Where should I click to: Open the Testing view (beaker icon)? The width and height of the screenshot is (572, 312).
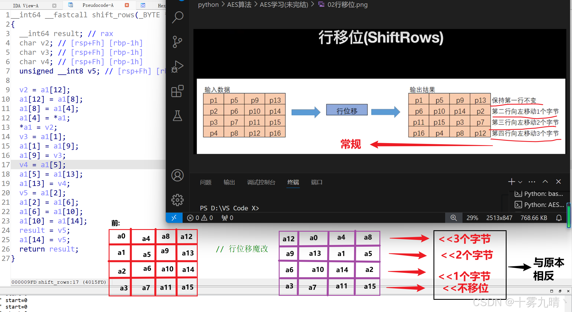(x=177, y=116)
